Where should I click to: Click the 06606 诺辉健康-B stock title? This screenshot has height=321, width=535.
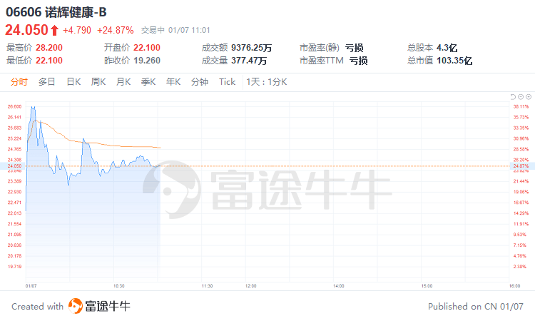point(56,12)
